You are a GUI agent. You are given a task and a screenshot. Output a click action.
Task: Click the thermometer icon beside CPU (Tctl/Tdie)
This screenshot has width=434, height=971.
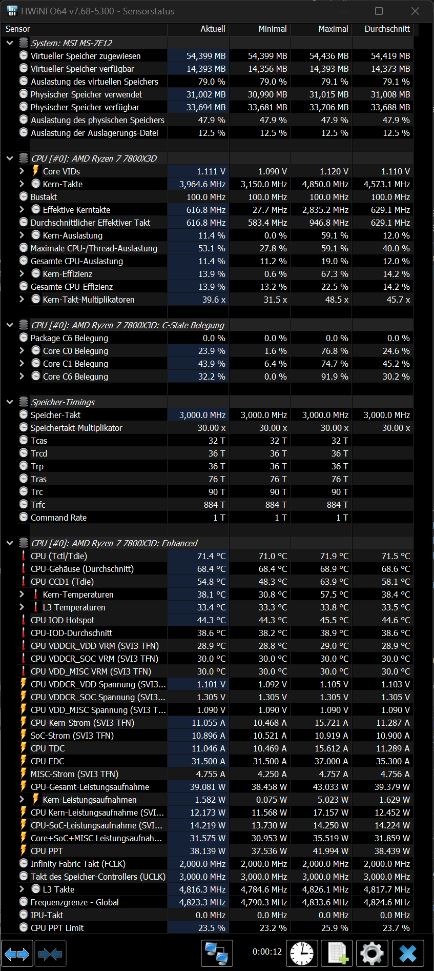coord(23,556)
